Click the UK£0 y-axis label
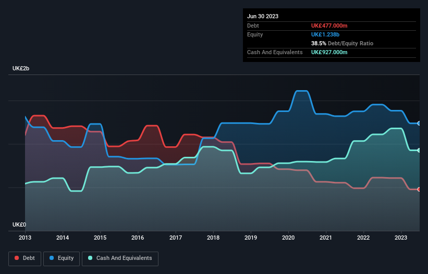 pos(19,225)
